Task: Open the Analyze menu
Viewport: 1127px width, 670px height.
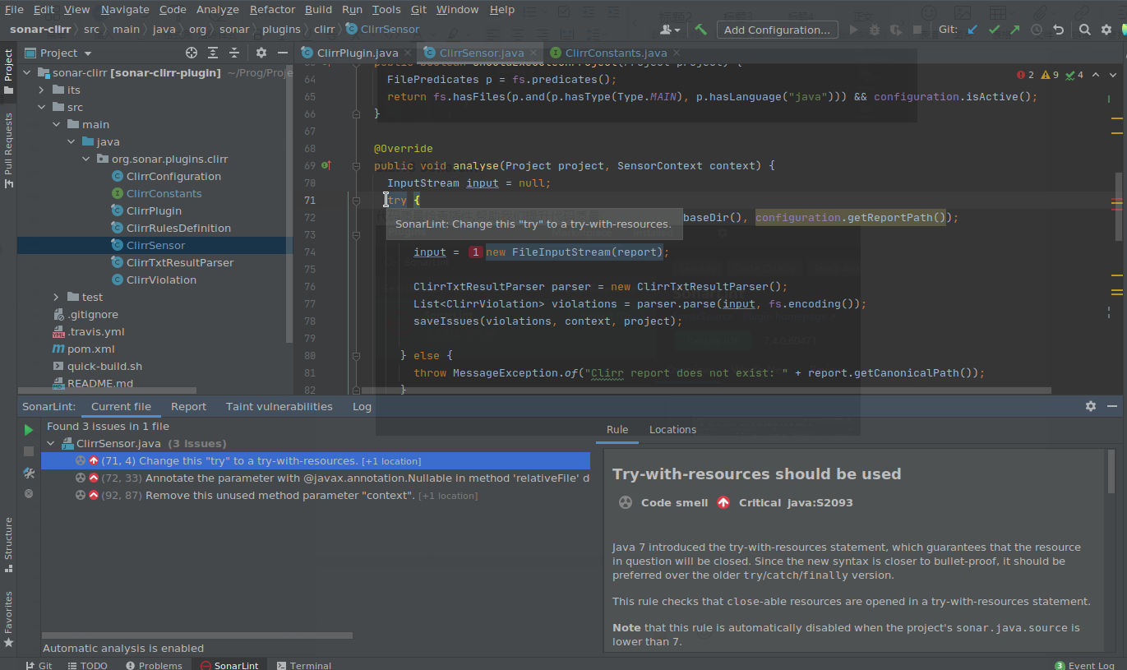Action: point(218,9)
